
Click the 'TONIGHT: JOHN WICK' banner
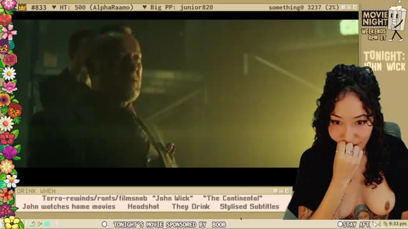384,61
